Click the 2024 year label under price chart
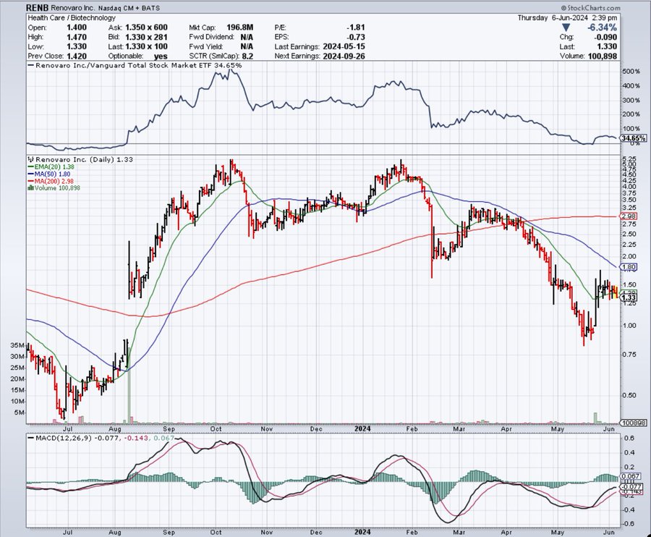Image resolution: width=651 pixels, height=537 pixels. coord(363,428)
